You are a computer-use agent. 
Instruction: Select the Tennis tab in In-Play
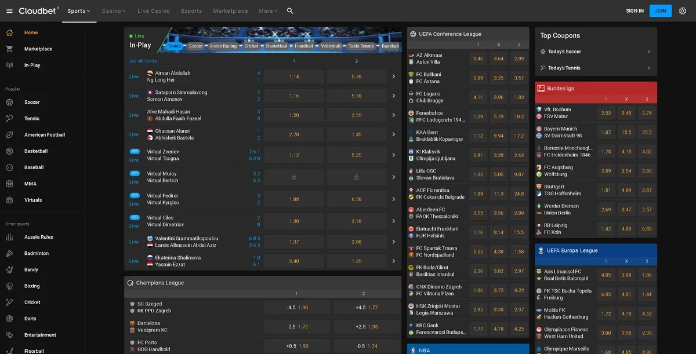(174, 46)
